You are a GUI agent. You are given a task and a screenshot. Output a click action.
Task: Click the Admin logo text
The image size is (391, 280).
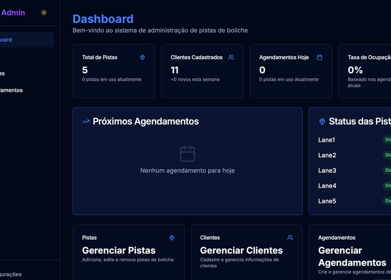click(13, 12)
